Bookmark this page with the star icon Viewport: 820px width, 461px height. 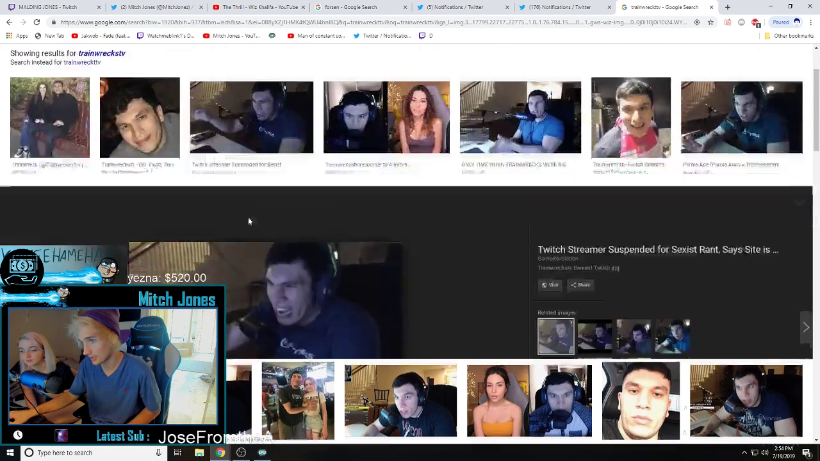click(x=710, y=22)
